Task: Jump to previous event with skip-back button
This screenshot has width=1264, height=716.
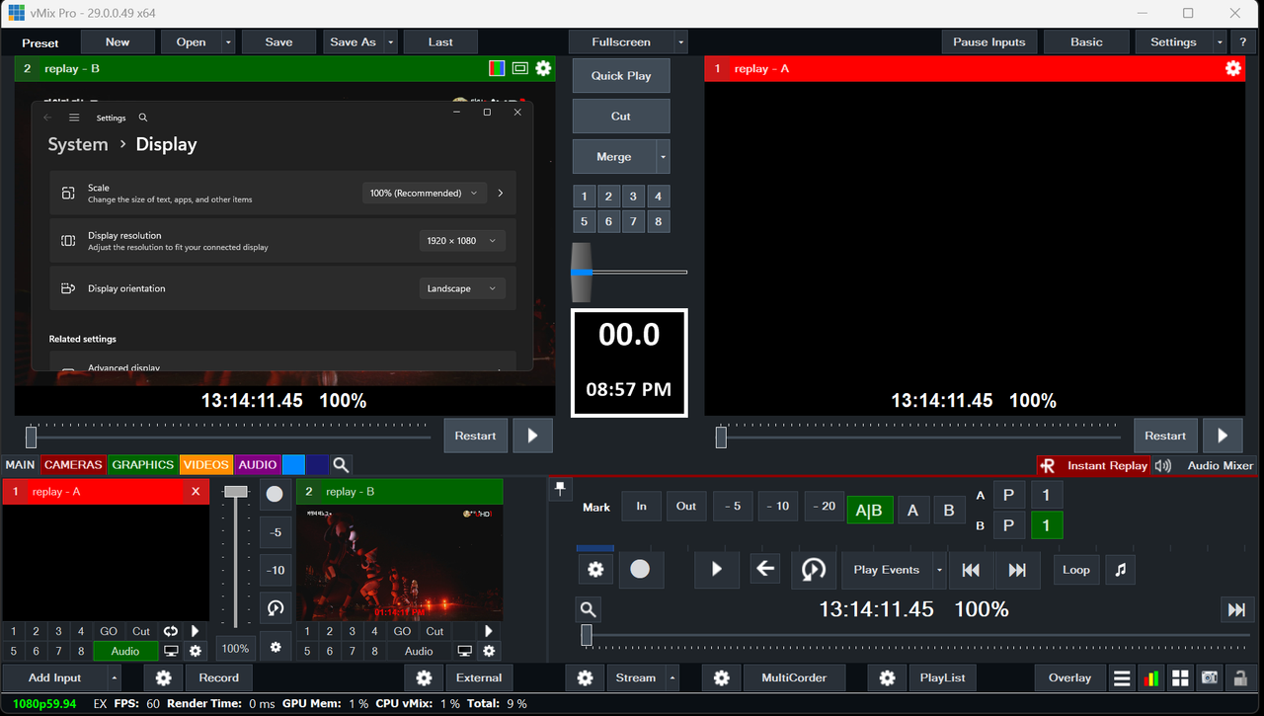Action: [971, 570]
